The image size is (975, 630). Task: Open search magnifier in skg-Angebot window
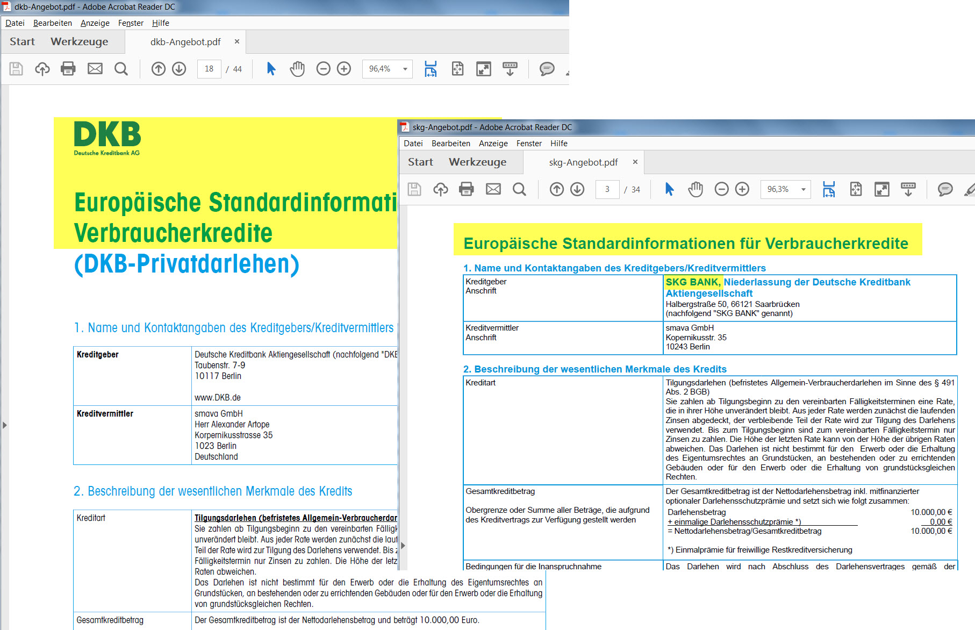click(x=520, y=189)
